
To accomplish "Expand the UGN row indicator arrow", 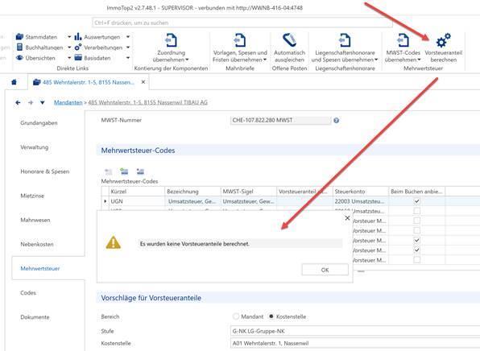I will pyautogui.click(x=106, y=201).
